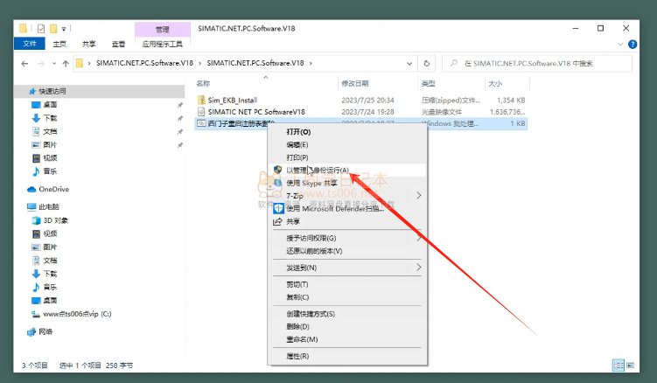The image size is (657, 383).
Task: Switch to details view in status bar
Action: pyautogui.click(x=619, y=366)
